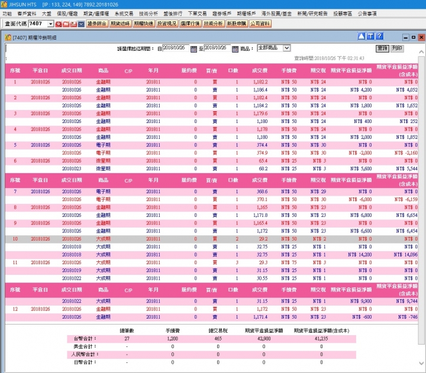Open the 新聞/研究報告 menu
Viewport: 426px width, 373px height.
(x=312, y=14)
